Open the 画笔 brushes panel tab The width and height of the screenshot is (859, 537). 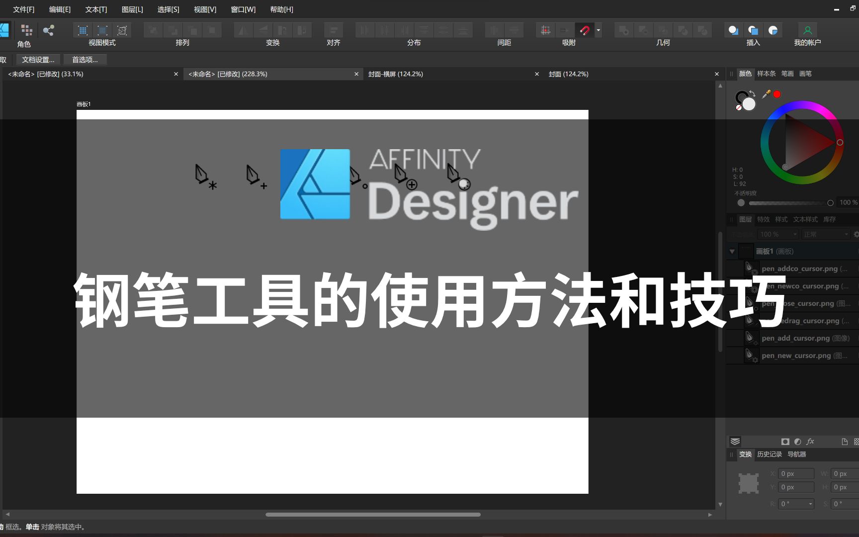(x=805, y=74)
